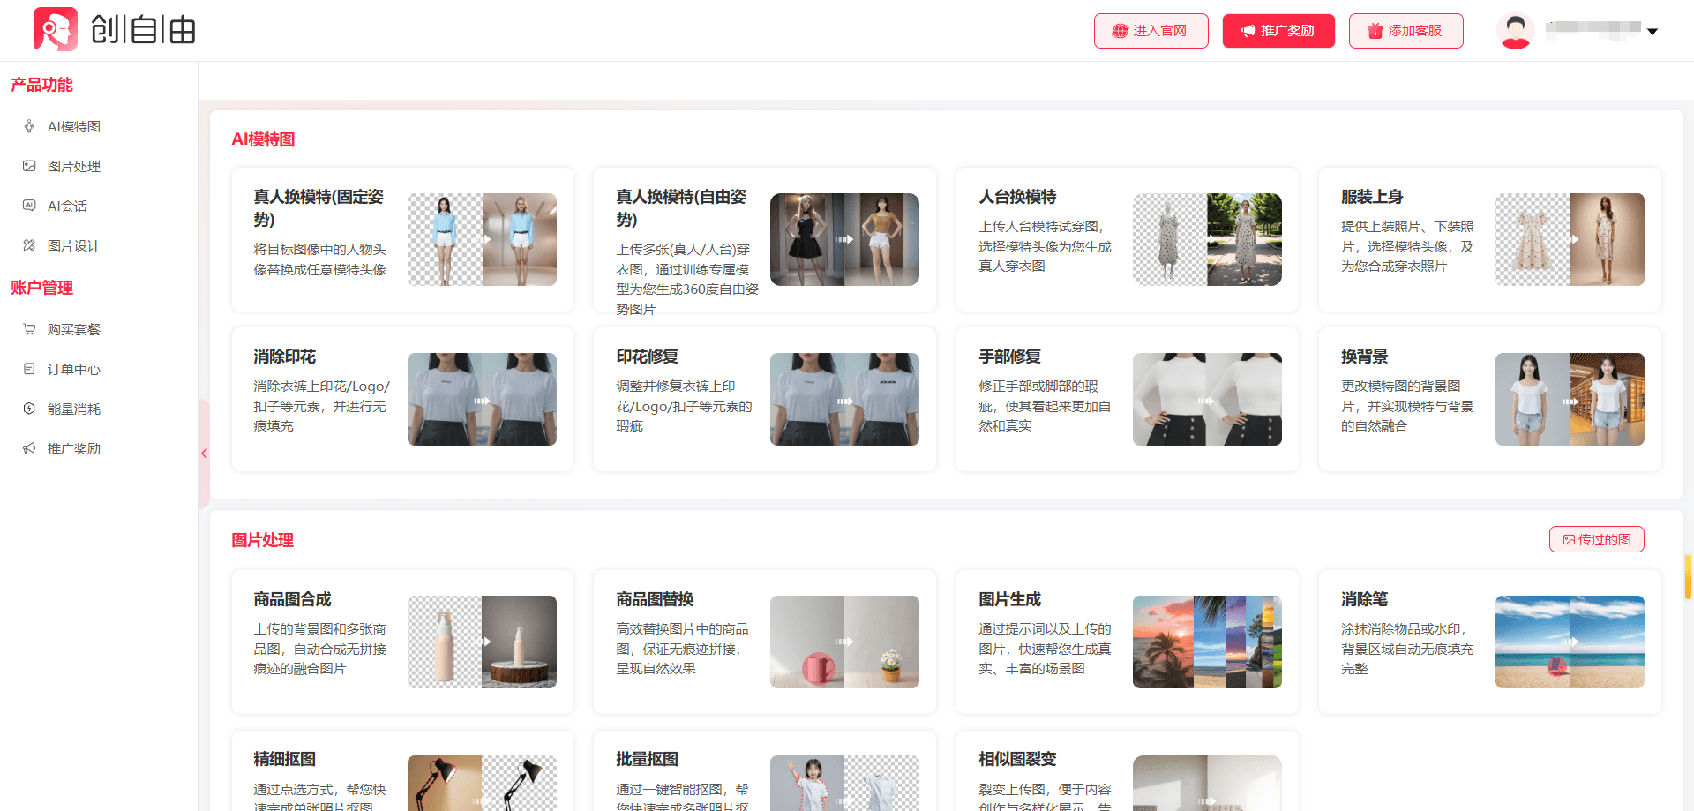Open the 图片设计 sidebar icon

(29, 245)
